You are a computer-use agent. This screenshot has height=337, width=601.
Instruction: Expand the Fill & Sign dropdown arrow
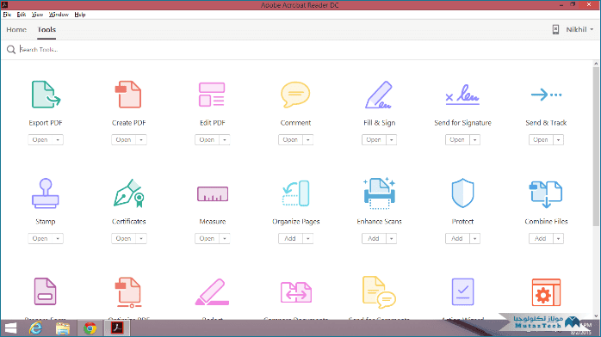tap(392, 140)
